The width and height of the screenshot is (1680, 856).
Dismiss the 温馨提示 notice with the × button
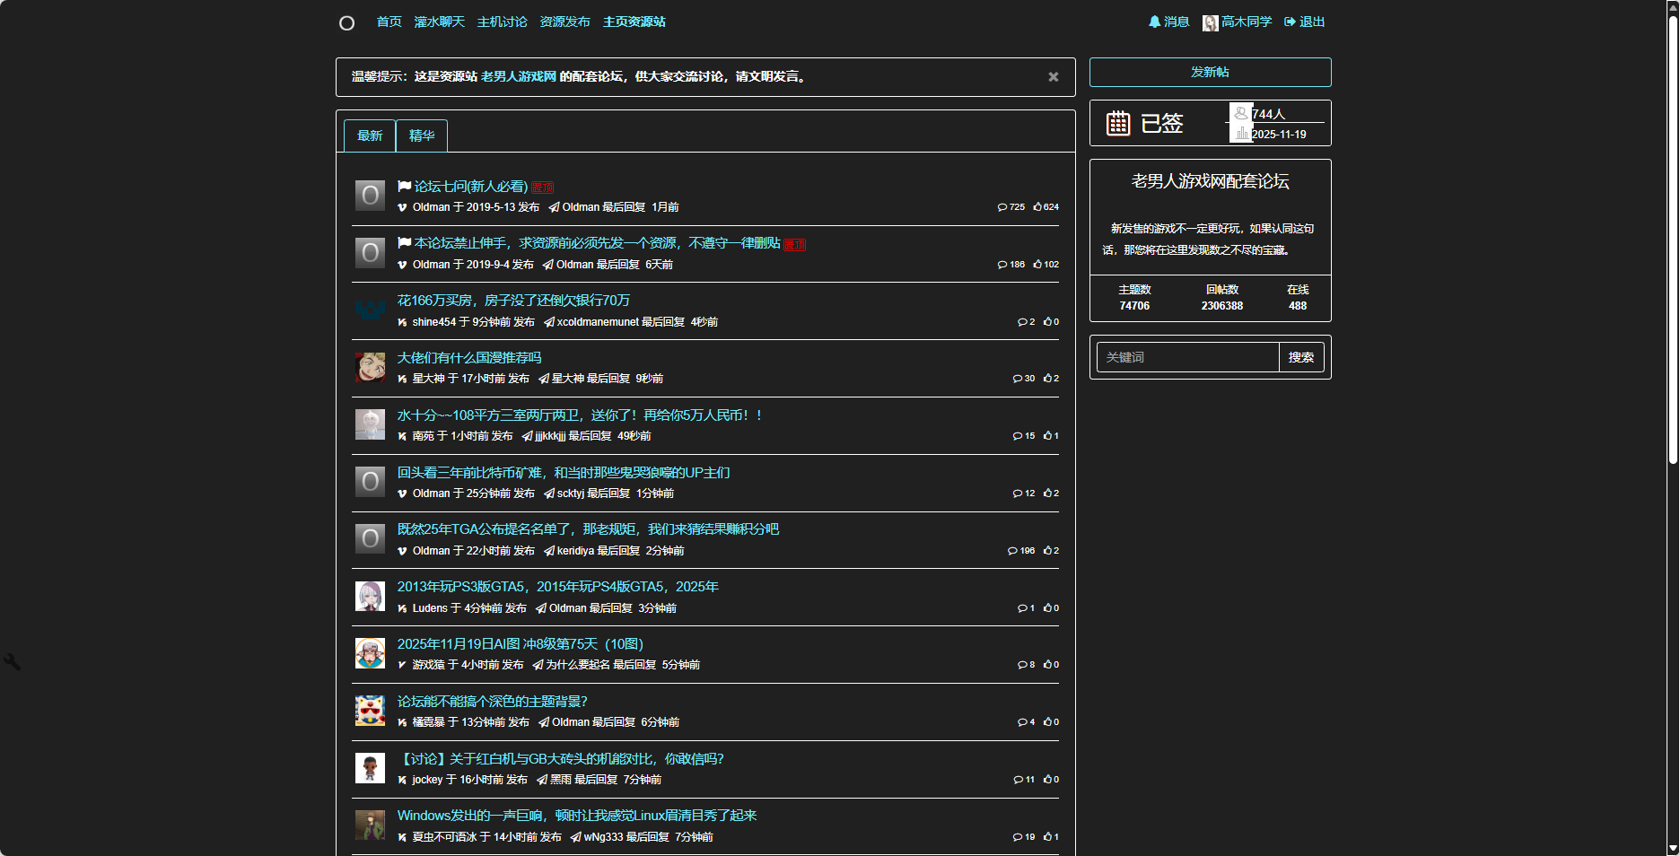pyautogui.click(x=1053, y=77)
